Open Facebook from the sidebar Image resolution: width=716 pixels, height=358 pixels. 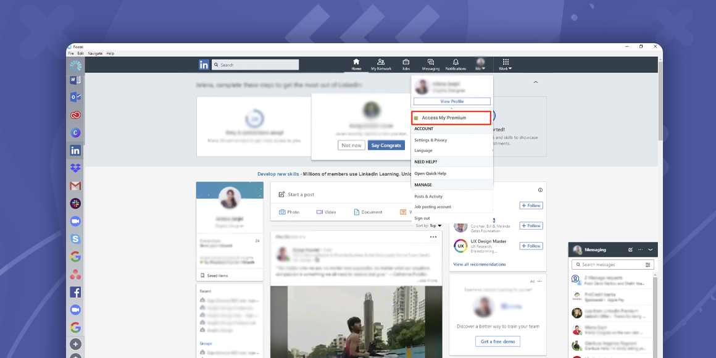coord(75,292)
